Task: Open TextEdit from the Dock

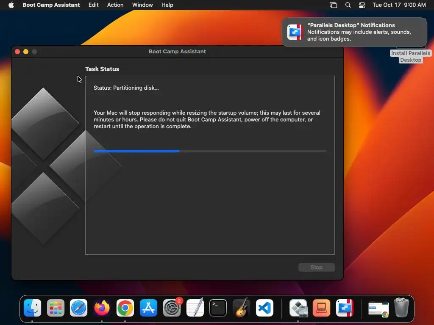Action: 195,308
